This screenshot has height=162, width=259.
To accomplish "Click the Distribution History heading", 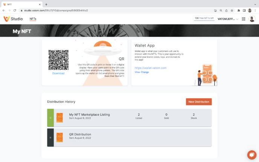I will click(61, 102).
